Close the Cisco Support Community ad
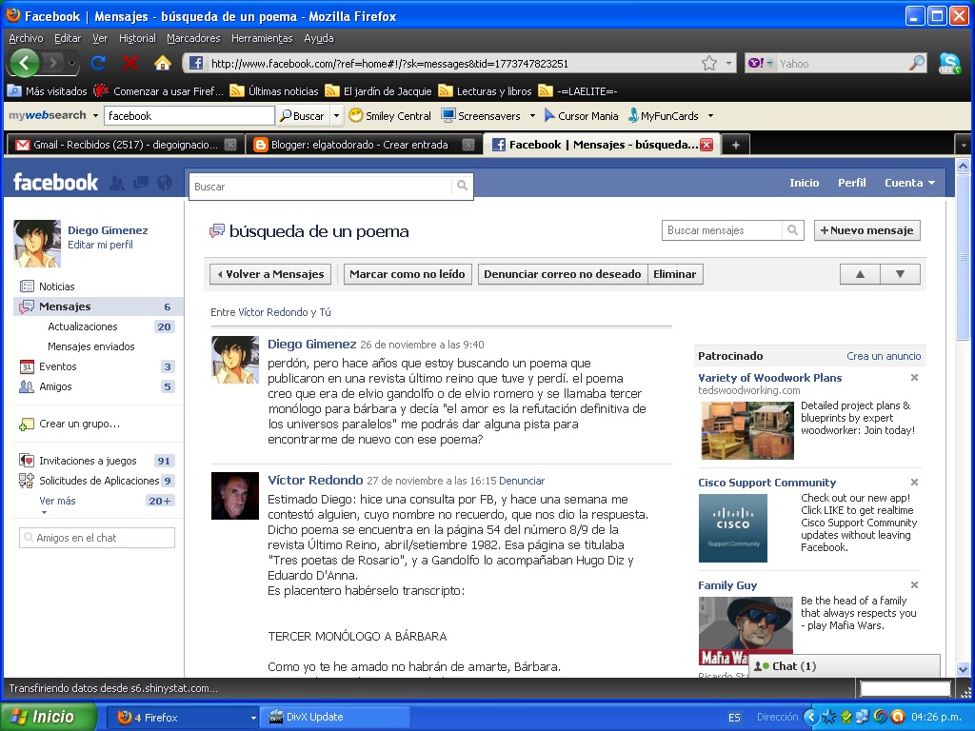The width and height of the screenshot is (975, 731). click(914, 482)
